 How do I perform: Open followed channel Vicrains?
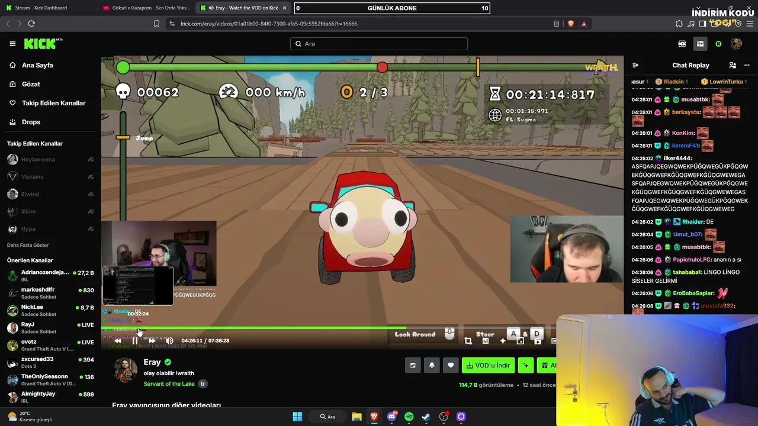(50, 177)
